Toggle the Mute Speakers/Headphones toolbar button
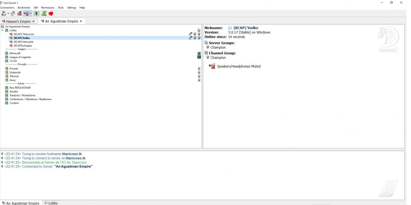Image resolution: width=411 pixels, height=205 pixels. tap(26, 13)
